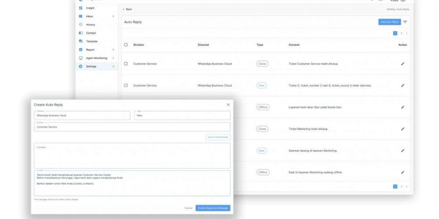Screen dimensions: 439x219
Task: Open the History clock icon
Action: tap(81, 25)
